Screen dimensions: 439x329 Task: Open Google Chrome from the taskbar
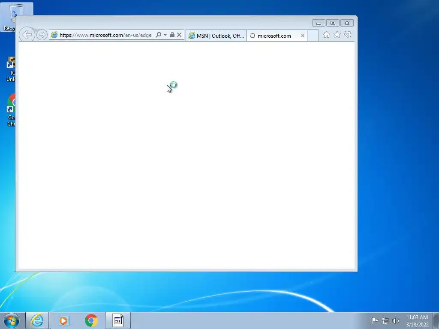(91, 320)
